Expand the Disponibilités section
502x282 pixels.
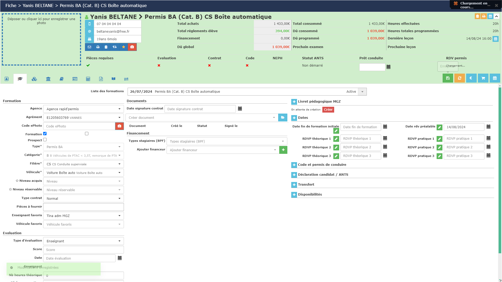(x=294, y=195)
